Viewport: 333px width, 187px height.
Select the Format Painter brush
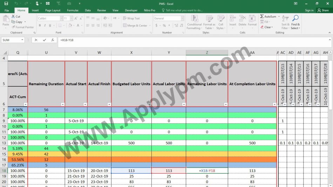pos(13,27)
